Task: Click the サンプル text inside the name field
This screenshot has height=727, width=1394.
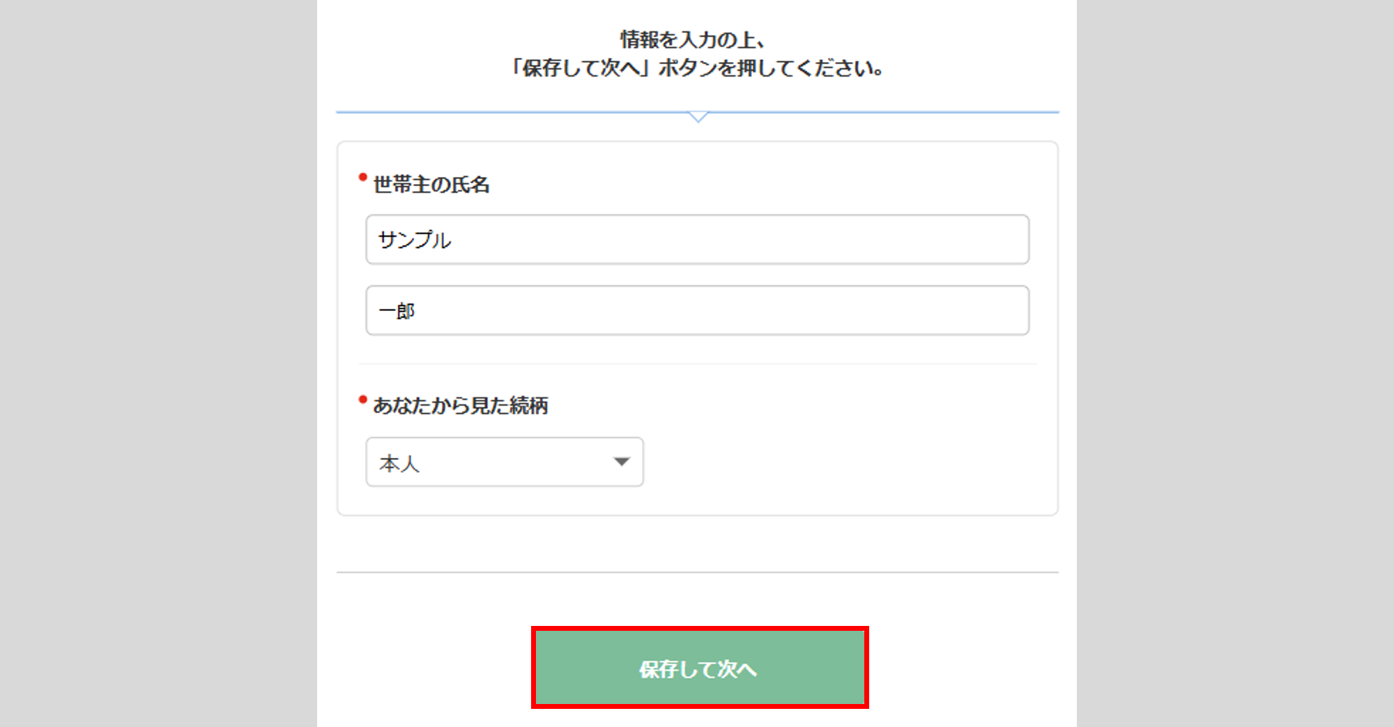Action: coord(415,240)
